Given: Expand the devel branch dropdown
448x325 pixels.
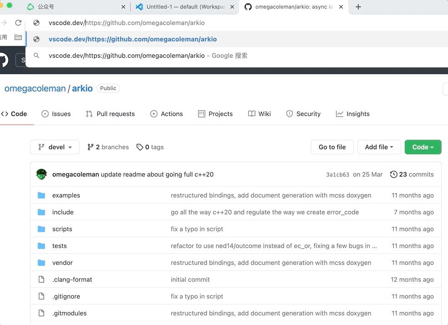Looking at the screenshot, I should (55, 147).
